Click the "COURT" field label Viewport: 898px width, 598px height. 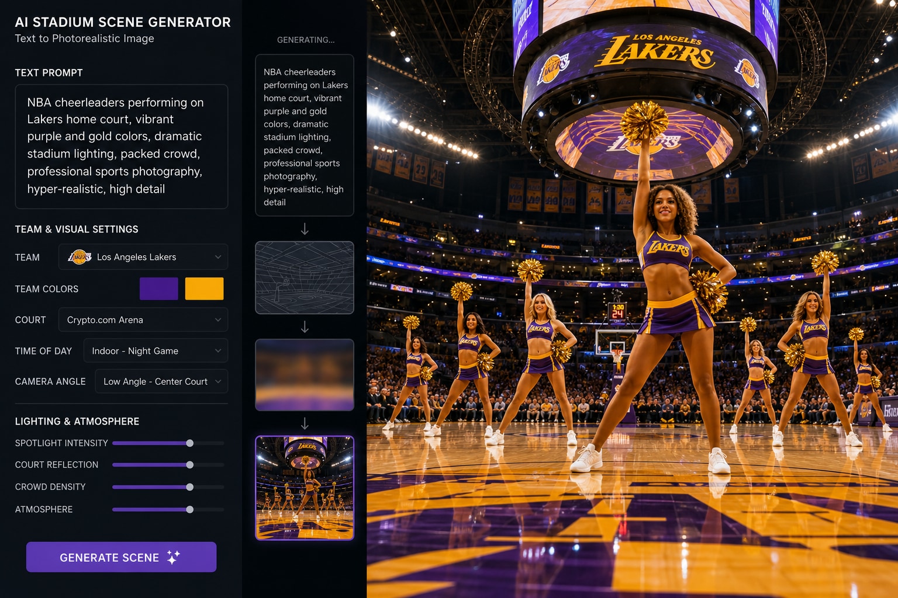click(x=30, y=320)
